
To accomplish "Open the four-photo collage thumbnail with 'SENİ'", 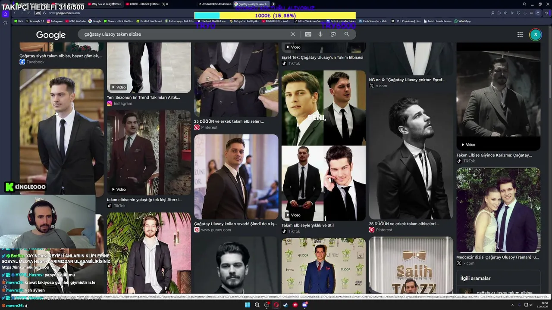I will tap(323, 146).
